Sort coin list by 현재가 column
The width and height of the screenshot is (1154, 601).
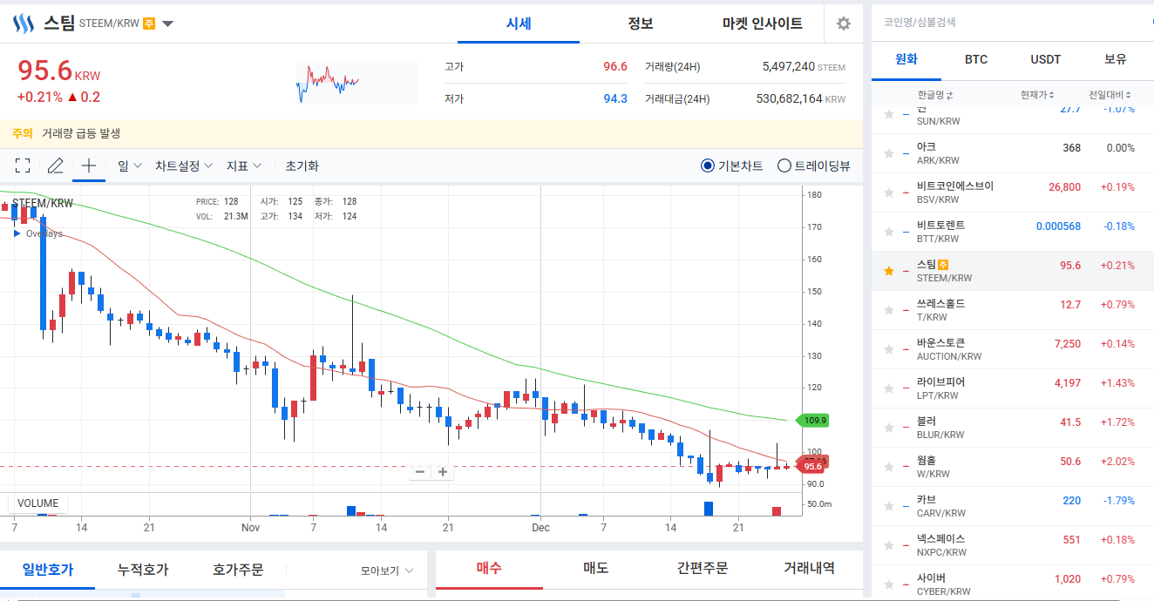click(x=1037, y=94)
